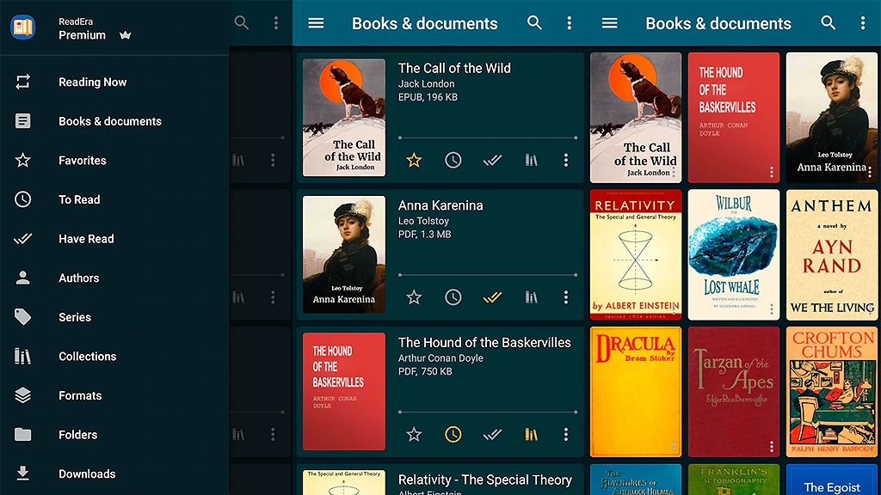The width and height of the screenshot is (881, 495).
Task: Open Anthem by Ayn Rand grid cover
Action: point(832,254)
